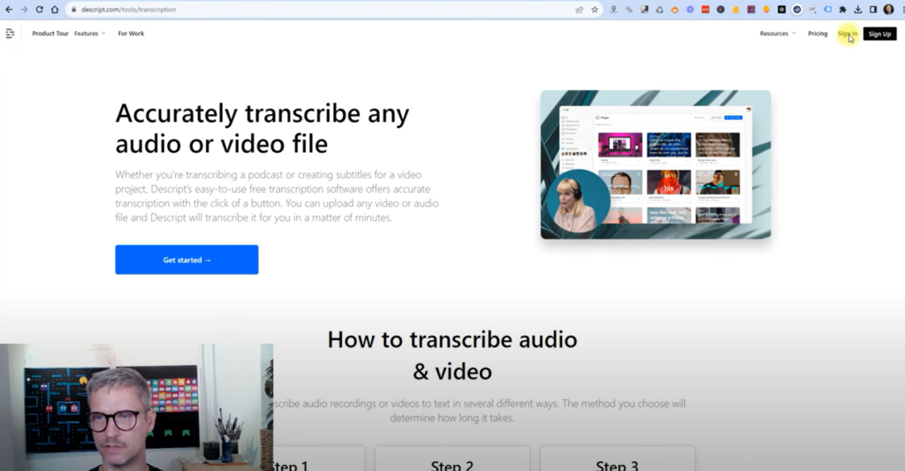Viewport: 905px width, 471px height.
Task: Click the browser forward arrow
Action: (24, 9)
